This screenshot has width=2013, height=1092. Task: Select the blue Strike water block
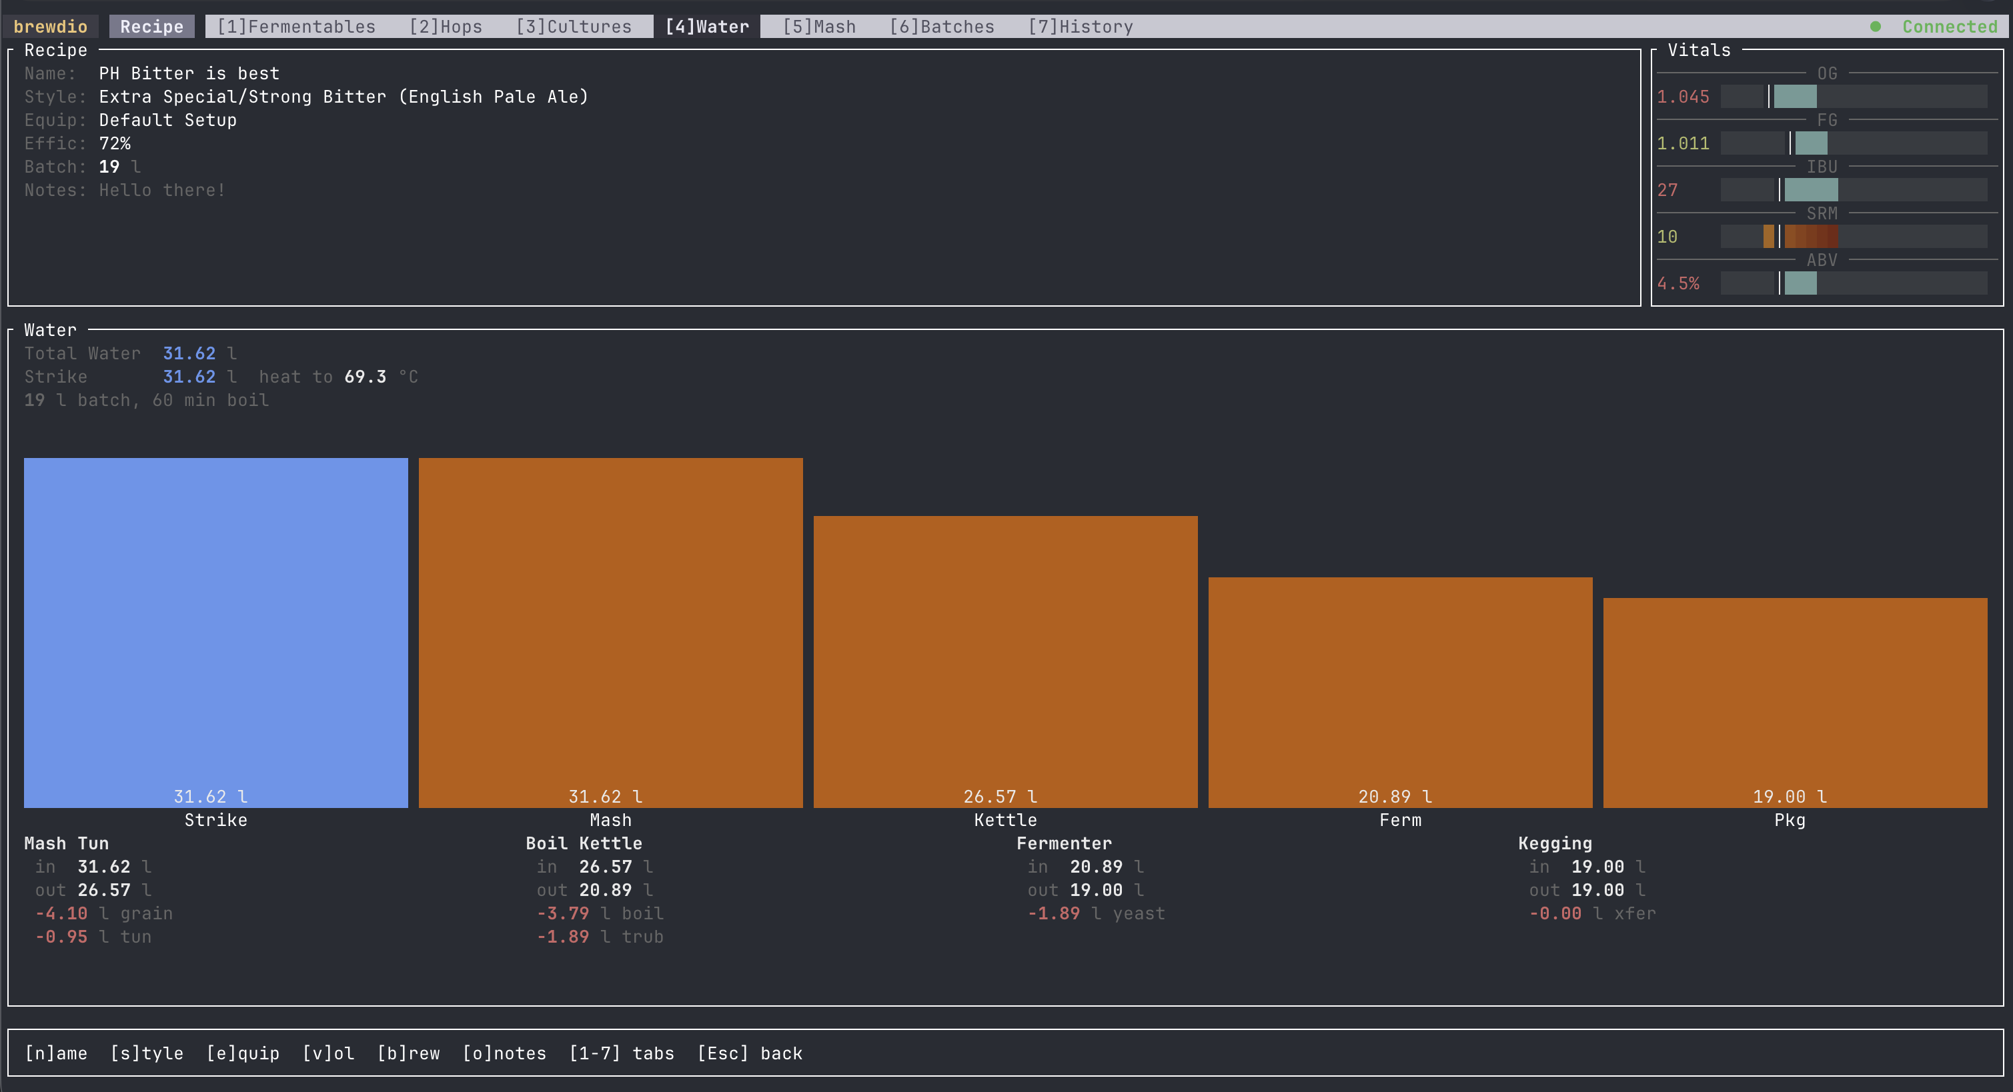click(215, 631)
